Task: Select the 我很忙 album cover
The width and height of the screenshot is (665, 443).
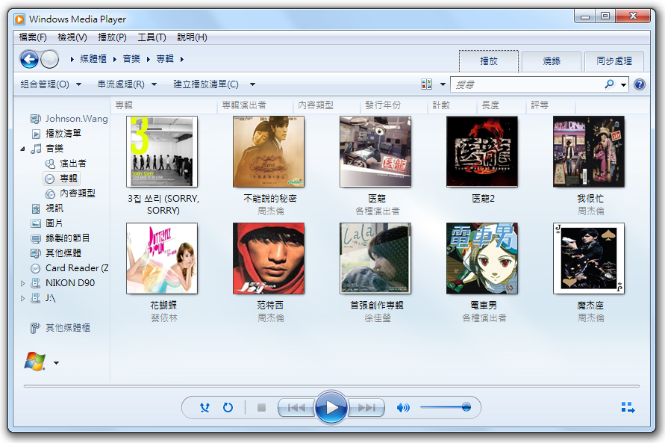Action: (x=589, y=152)
